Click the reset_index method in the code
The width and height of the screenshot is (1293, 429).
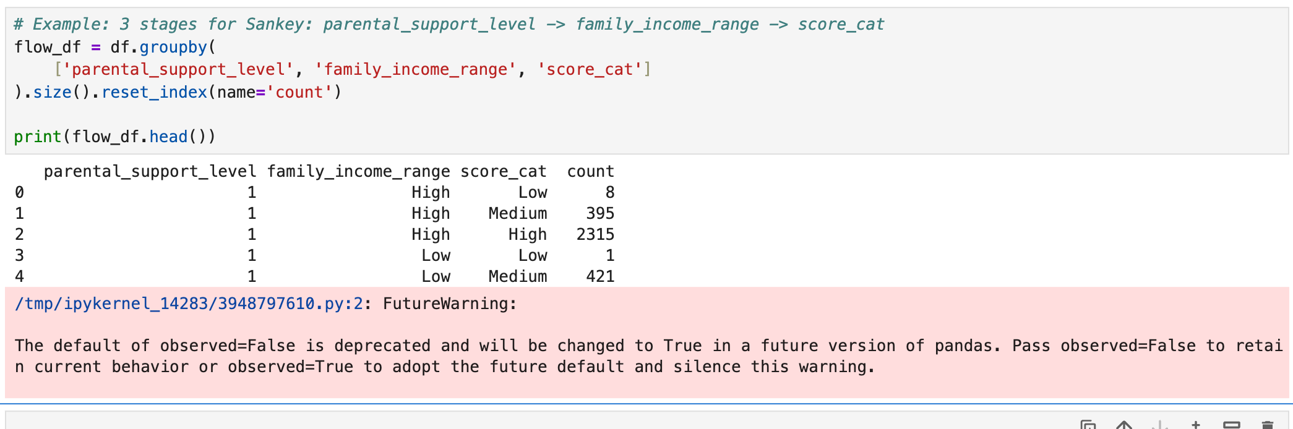[x=154, y=92]
